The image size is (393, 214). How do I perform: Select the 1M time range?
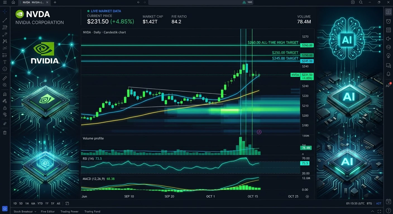tap(27, 204)
